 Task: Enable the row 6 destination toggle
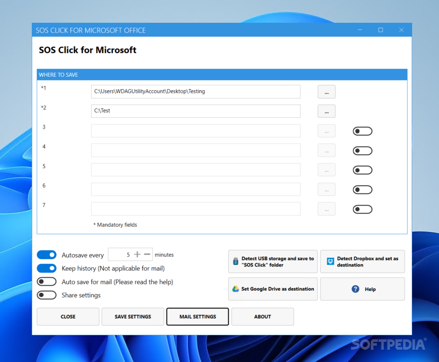click(362, 190)
